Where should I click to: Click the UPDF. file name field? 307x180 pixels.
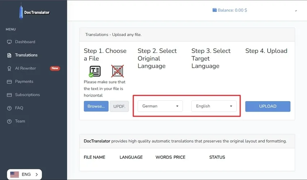[x=119, y=107]
